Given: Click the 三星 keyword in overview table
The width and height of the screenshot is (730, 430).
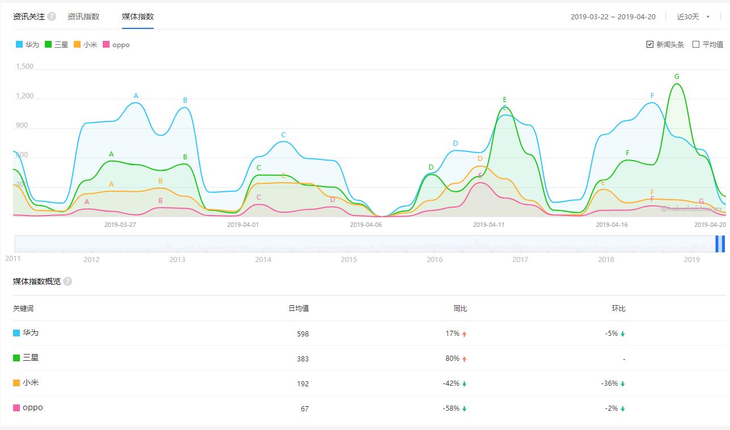Looking at the screenshot, I should click(31, 358).
